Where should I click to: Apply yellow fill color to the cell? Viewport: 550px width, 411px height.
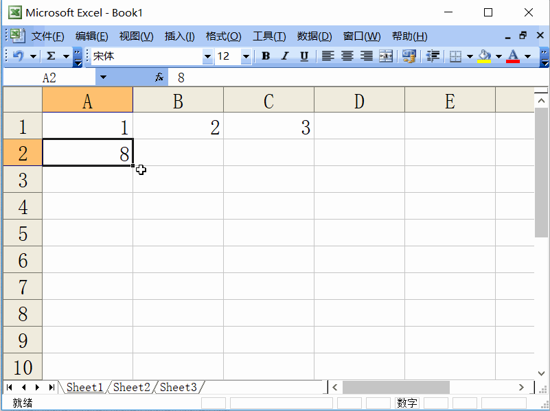(x=485, y=56)
